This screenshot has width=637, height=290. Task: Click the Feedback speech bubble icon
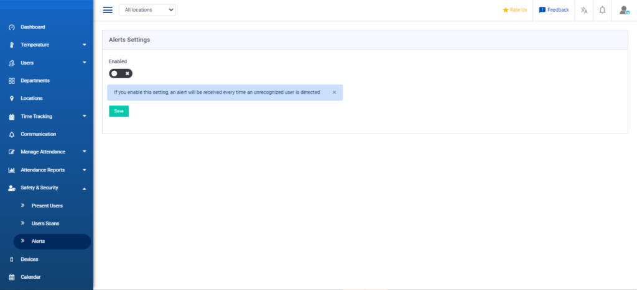(x=542, y=10)
